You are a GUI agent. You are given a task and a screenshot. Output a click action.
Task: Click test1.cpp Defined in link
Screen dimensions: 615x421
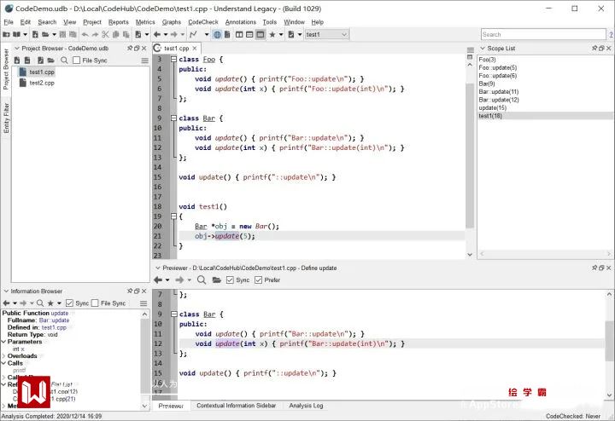click(54, 327)
